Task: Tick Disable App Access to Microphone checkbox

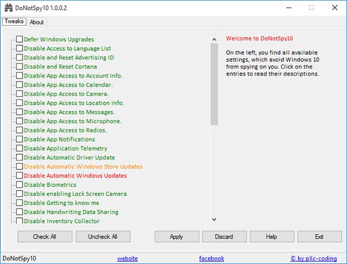Action: click(20, 121)
